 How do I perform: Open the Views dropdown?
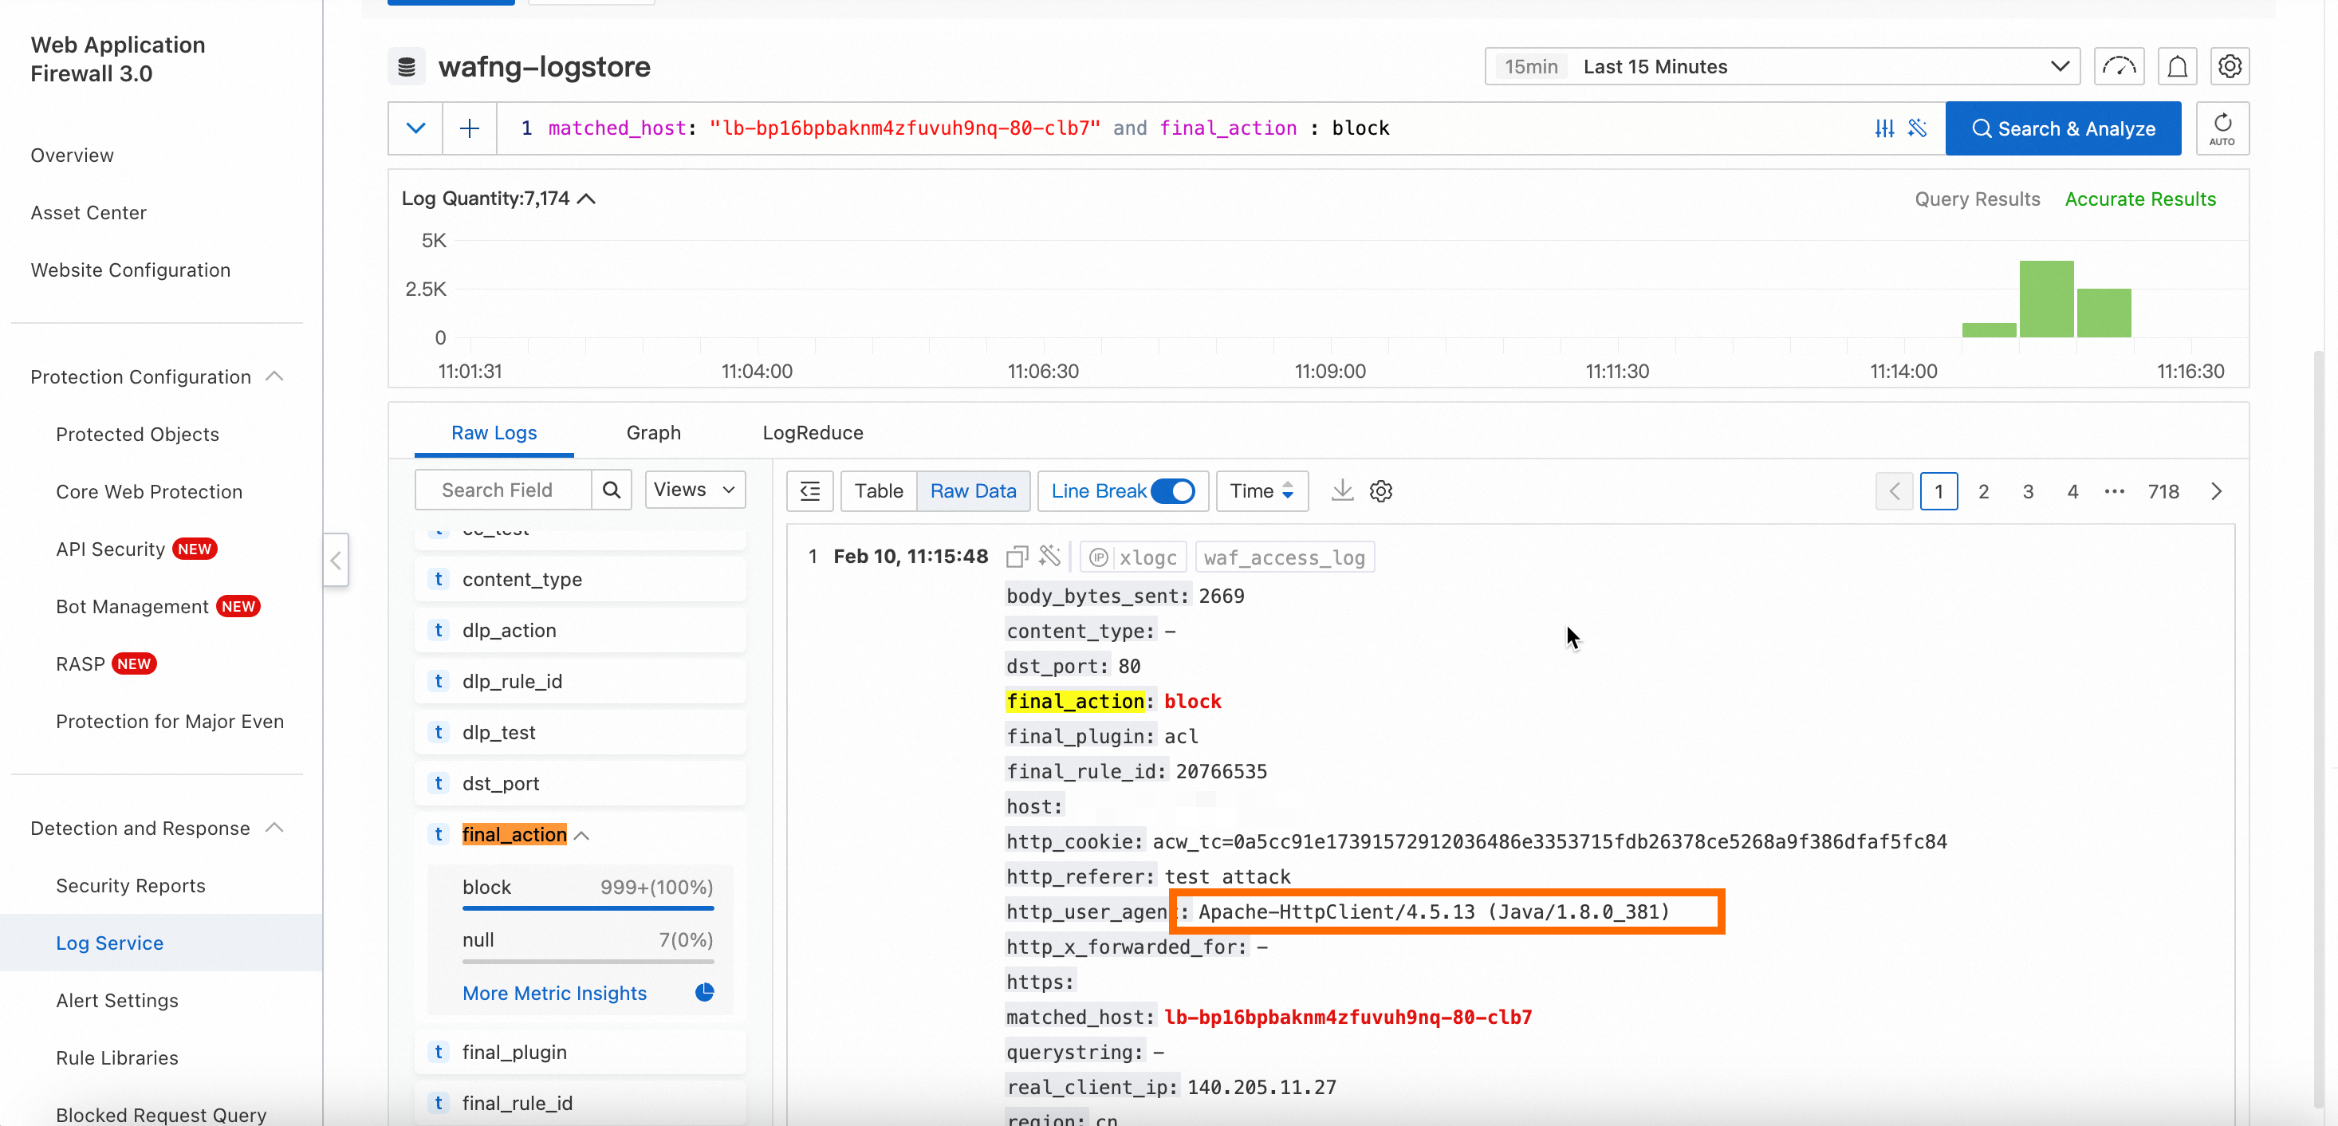point(695,490)
